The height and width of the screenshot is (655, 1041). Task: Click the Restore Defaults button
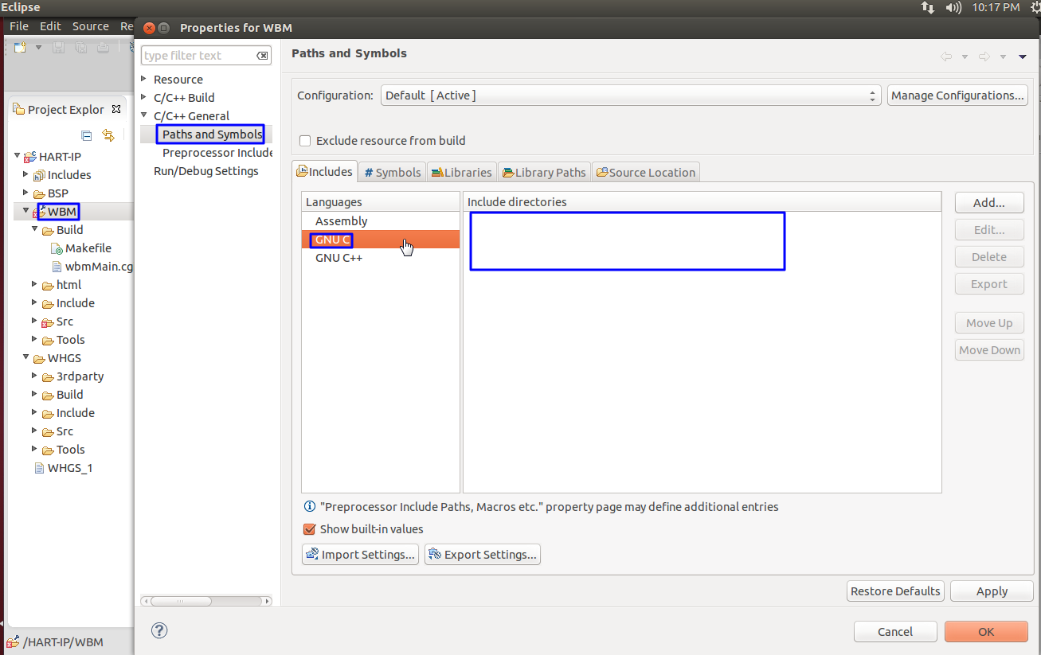tap(895, 591)
